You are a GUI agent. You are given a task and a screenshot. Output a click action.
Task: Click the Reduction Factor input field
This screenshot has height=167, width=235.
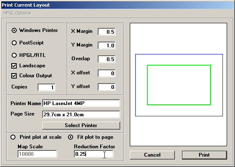pos(93,154)
